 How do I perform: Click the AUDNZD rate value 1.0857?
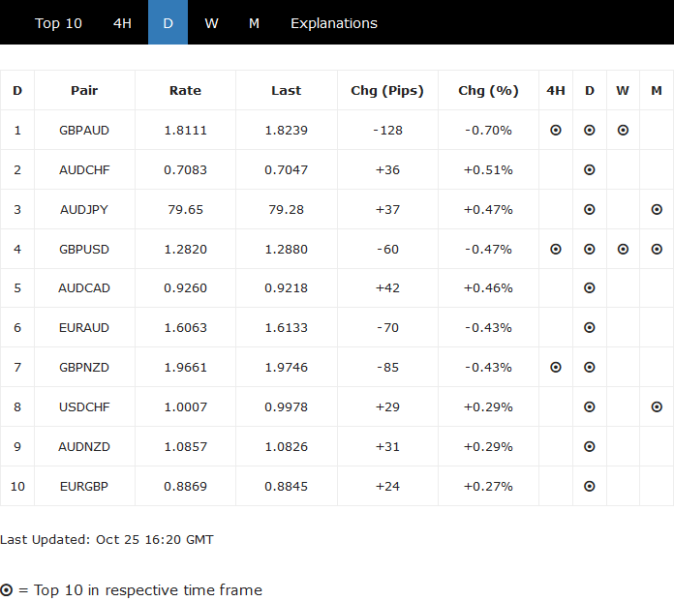click(x=185, y=447)
